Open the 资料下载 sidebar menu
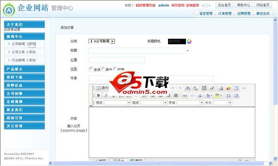The image size is (278, 166). coord(24,77)
